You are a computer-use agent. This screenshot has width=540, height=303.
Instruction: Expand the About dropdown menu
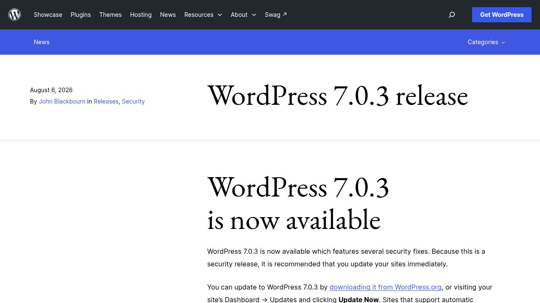click(243, 15)
